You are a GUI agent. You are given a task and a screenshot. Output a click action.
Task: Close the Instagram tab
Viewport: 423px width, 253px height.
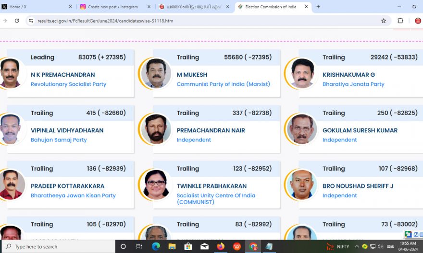149,7
